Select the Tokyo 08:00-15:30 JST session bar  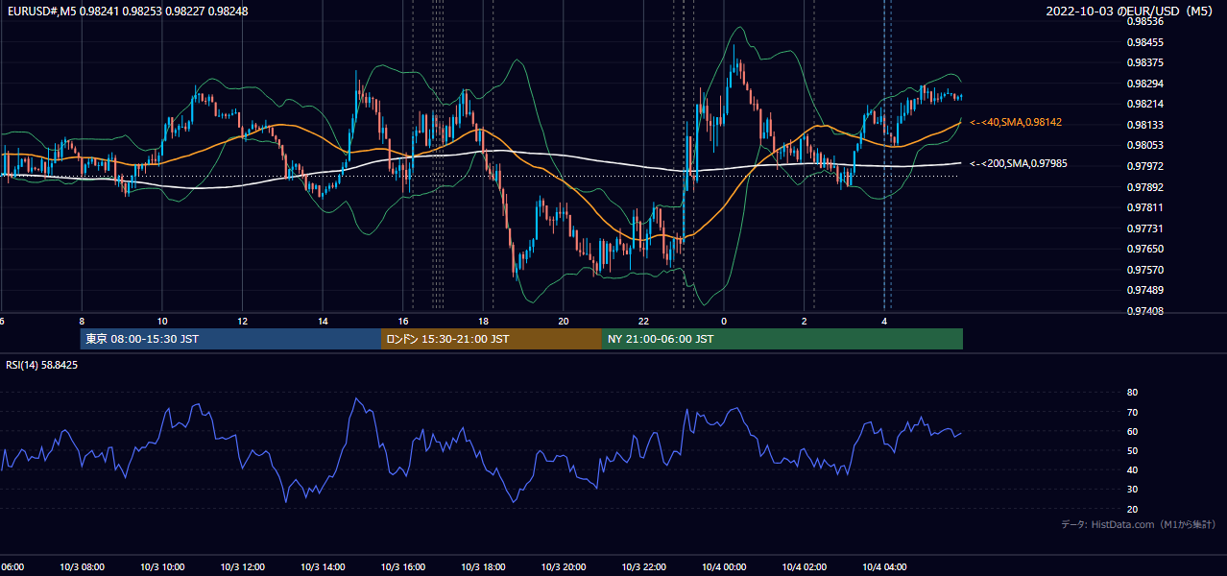tap(230, 339)
